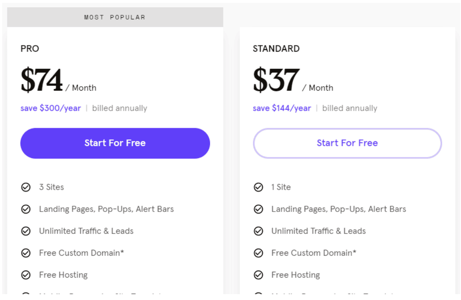Click the Standard plan Start For Free button
This screenshot has width=461, height=300.
(x=347, y=143)
